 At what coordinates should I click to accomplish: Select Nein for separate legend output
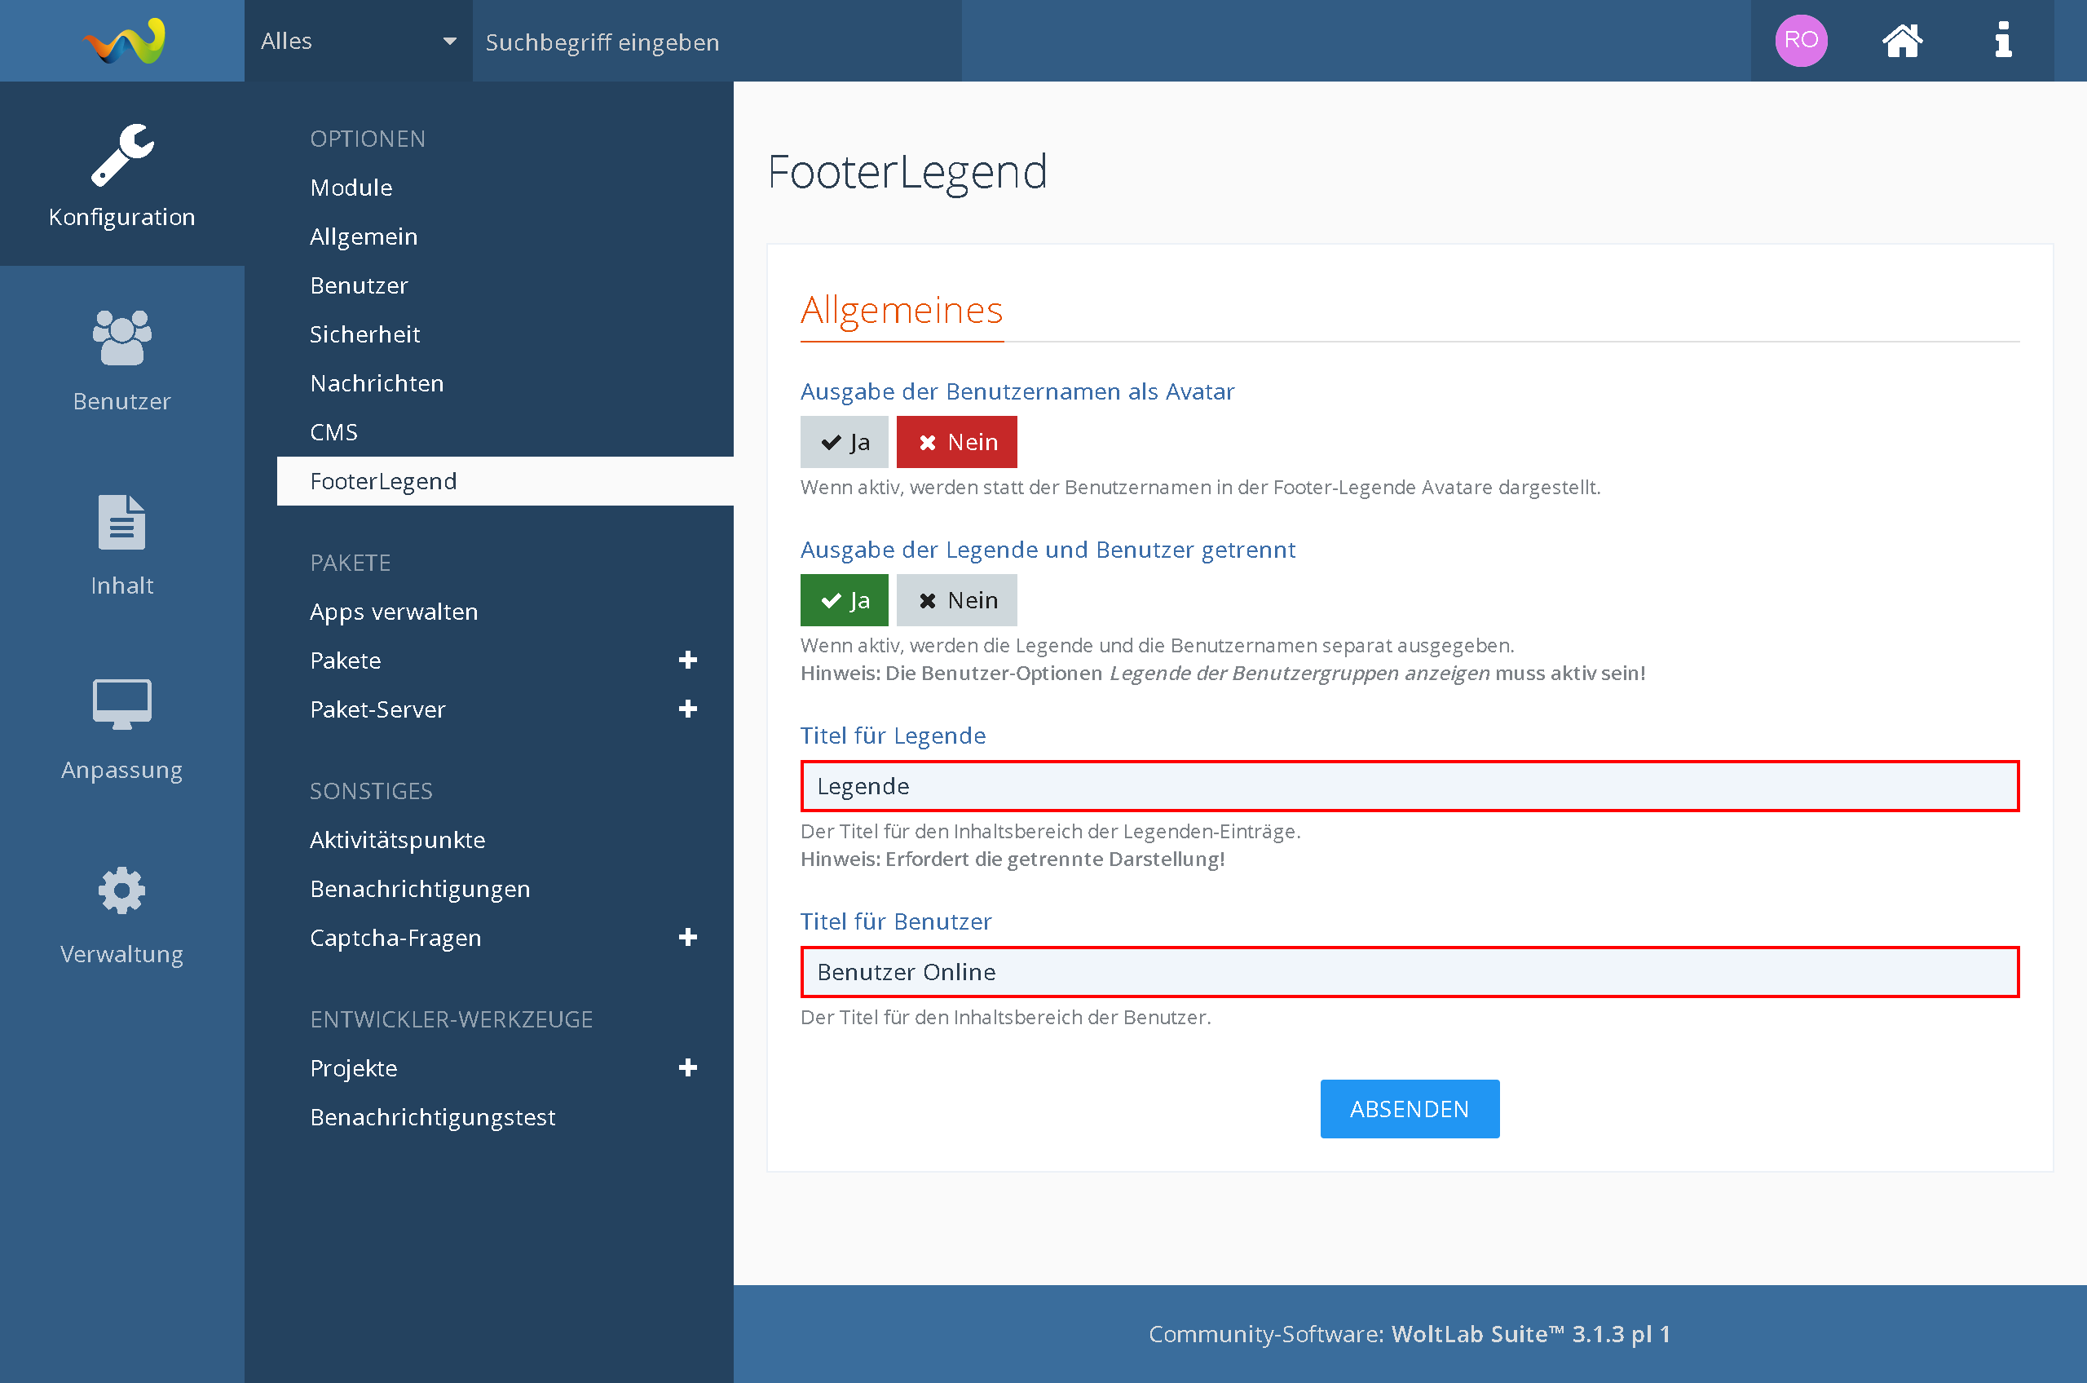[x=956, y=601]
